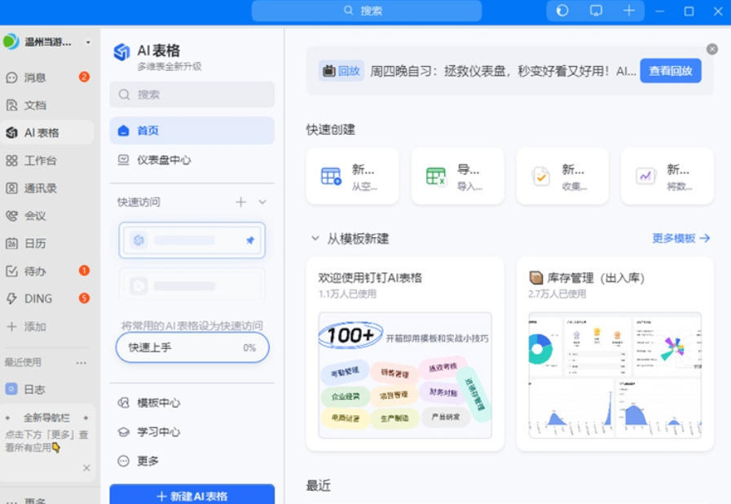
Task: Expand the organization name dropdown
Action: 88,42
